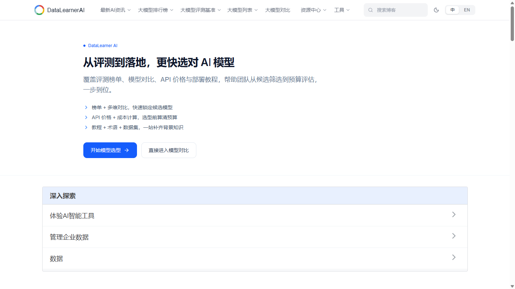The height and width of the screenshot is (289, 515).
Task: Click the 教程 + 术语 + 数据集 bullet text
Action: (137, 127)
